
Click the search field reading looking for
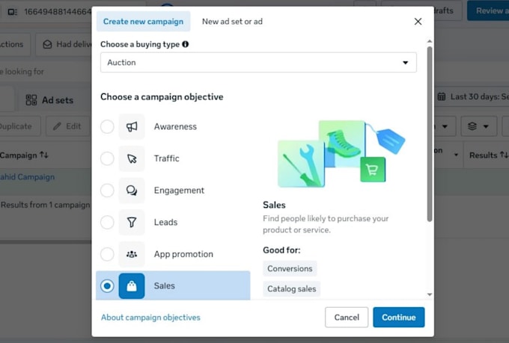click(x=46, y=72)
